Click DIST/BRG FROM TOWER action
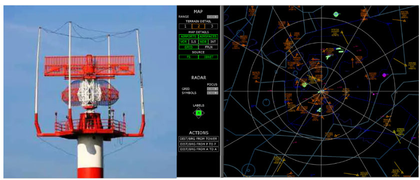Screen dimensions: 420x180 point(198,139)
